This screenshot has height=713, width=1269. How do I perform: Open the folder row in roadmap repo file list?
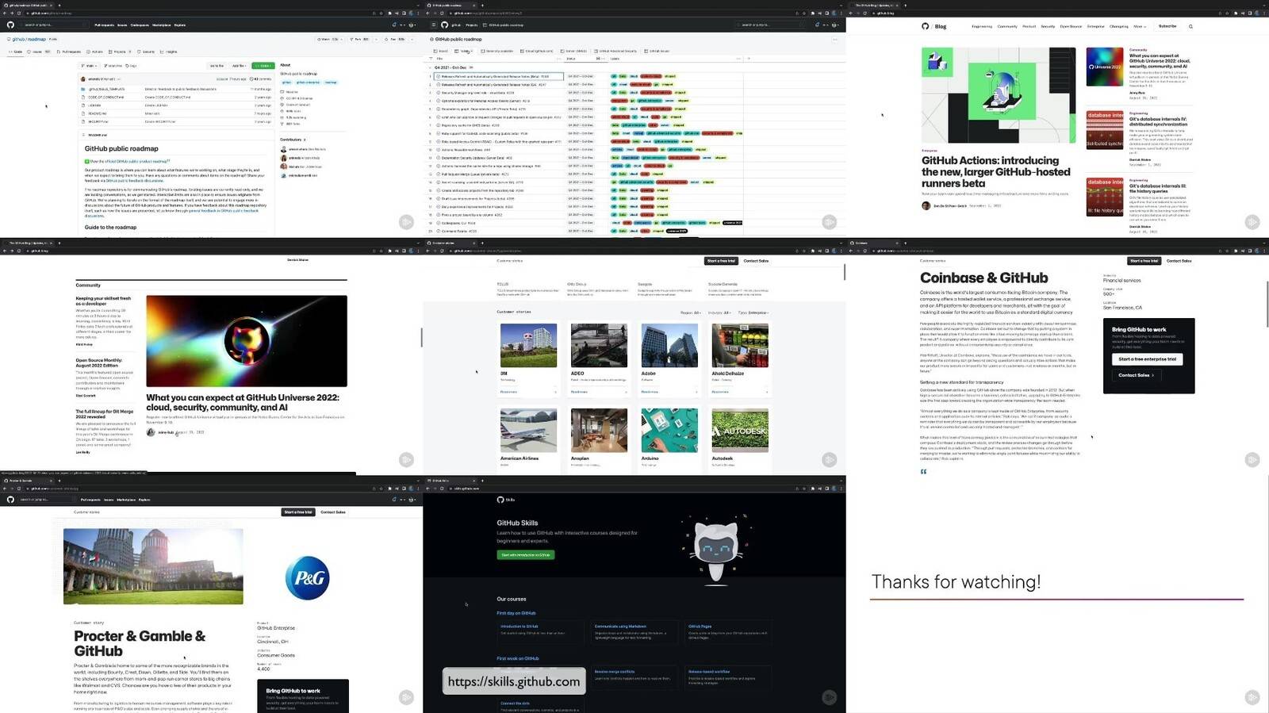pos(175,89)
